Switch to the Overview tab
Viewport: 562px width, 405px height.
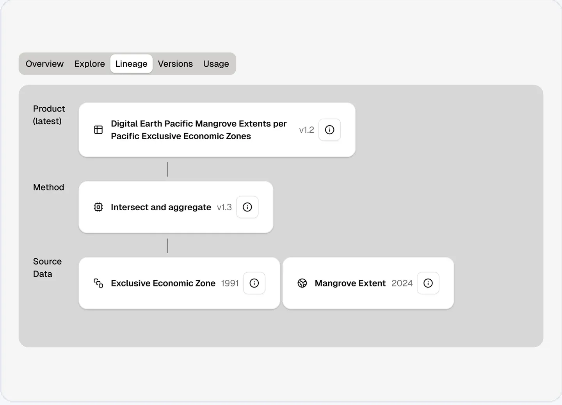pyautogui.click(x=44, y=64)
